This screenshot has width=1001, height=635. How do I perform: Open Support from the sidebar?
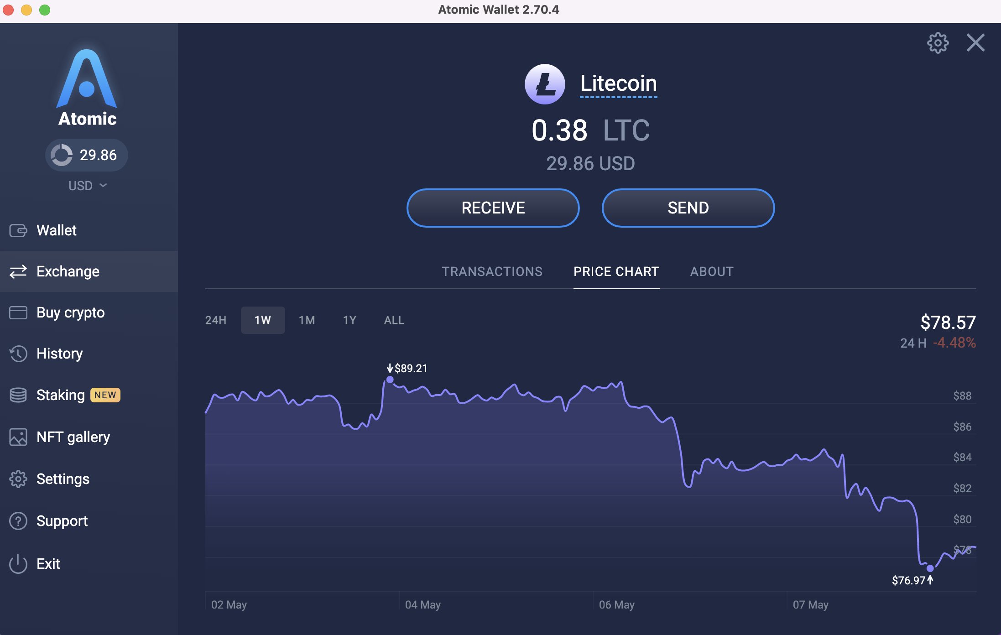(62, 520)
